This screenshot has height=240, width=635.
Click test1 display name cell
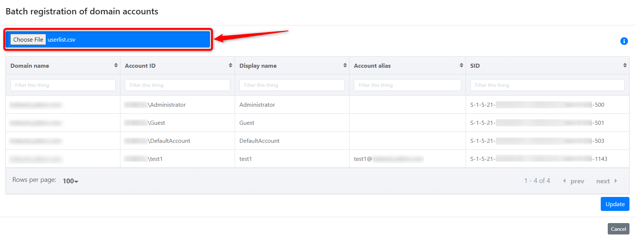click(x=292, y=159)
